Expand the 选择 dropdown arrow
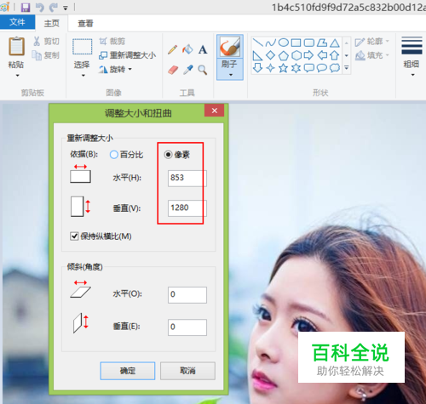 [83, 76]
